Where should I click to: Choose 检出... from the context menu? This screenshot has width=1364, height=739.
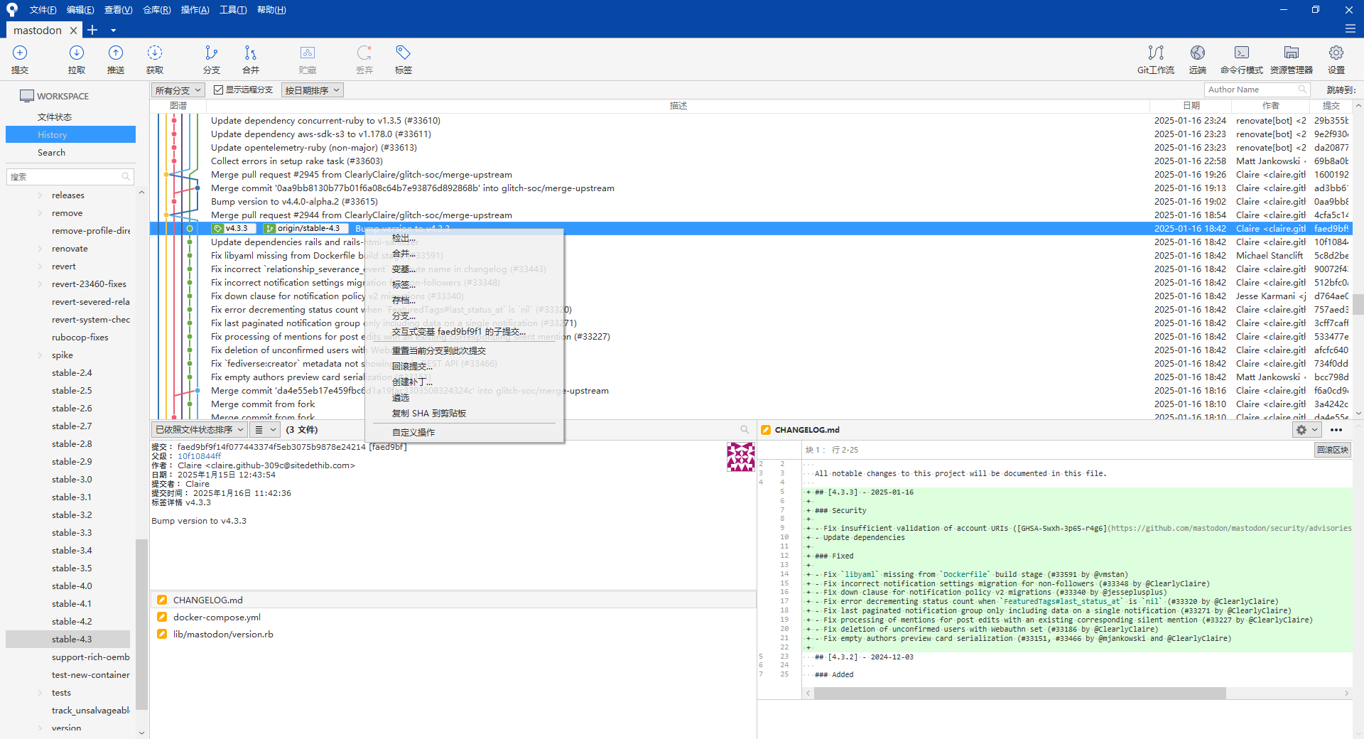pyautogui.click(x=464, y=238)
